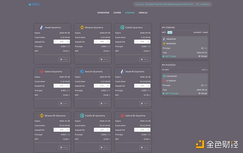Click the Huobi Bi-Quarterly logo icon
The image size is (243, 153).
(x=122, y=72)
